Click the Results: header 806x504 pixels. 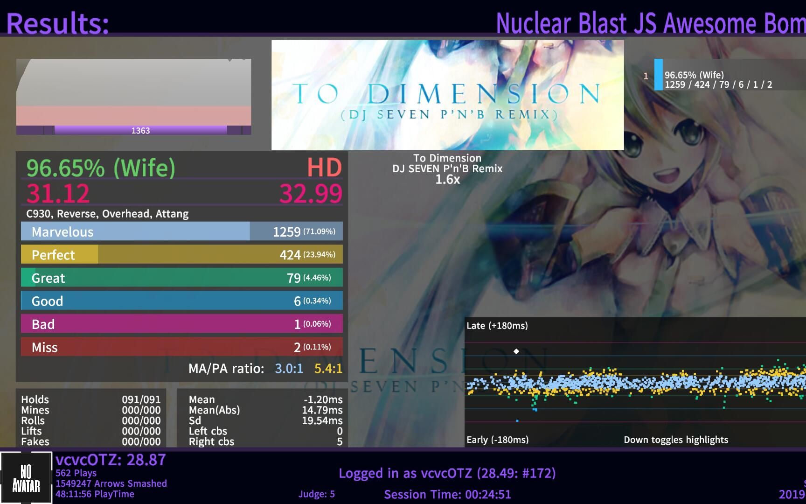(x=58, y=23)
